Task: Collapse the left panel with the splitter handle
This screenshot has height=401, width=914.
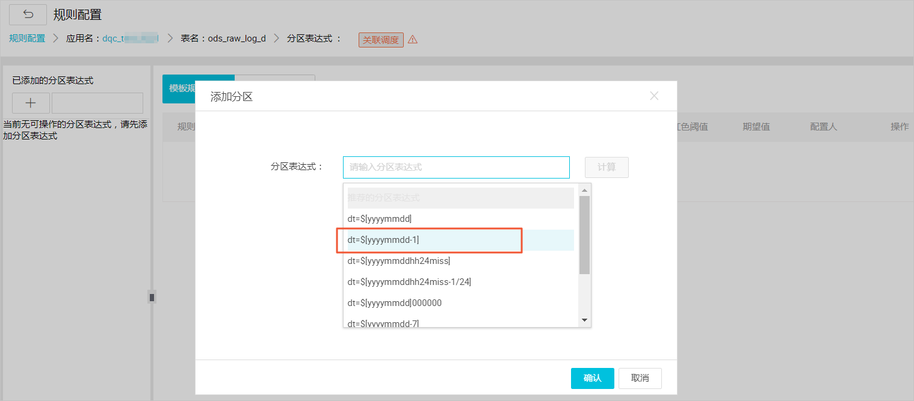Action: pyautogui.click(x=152, y=297)
